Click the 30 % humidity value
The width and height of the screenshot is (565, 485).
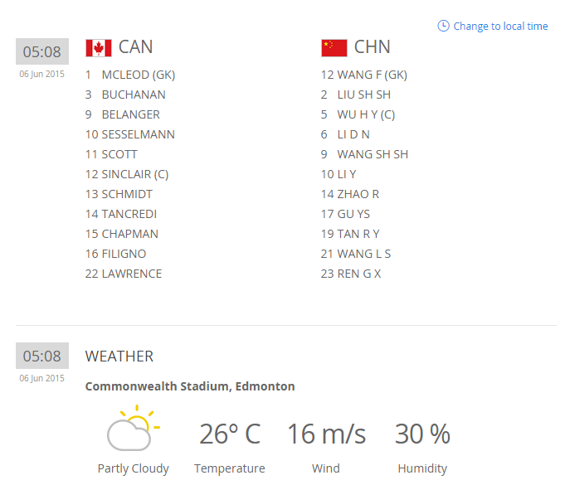pyautogui.click(x=422, y=434)
